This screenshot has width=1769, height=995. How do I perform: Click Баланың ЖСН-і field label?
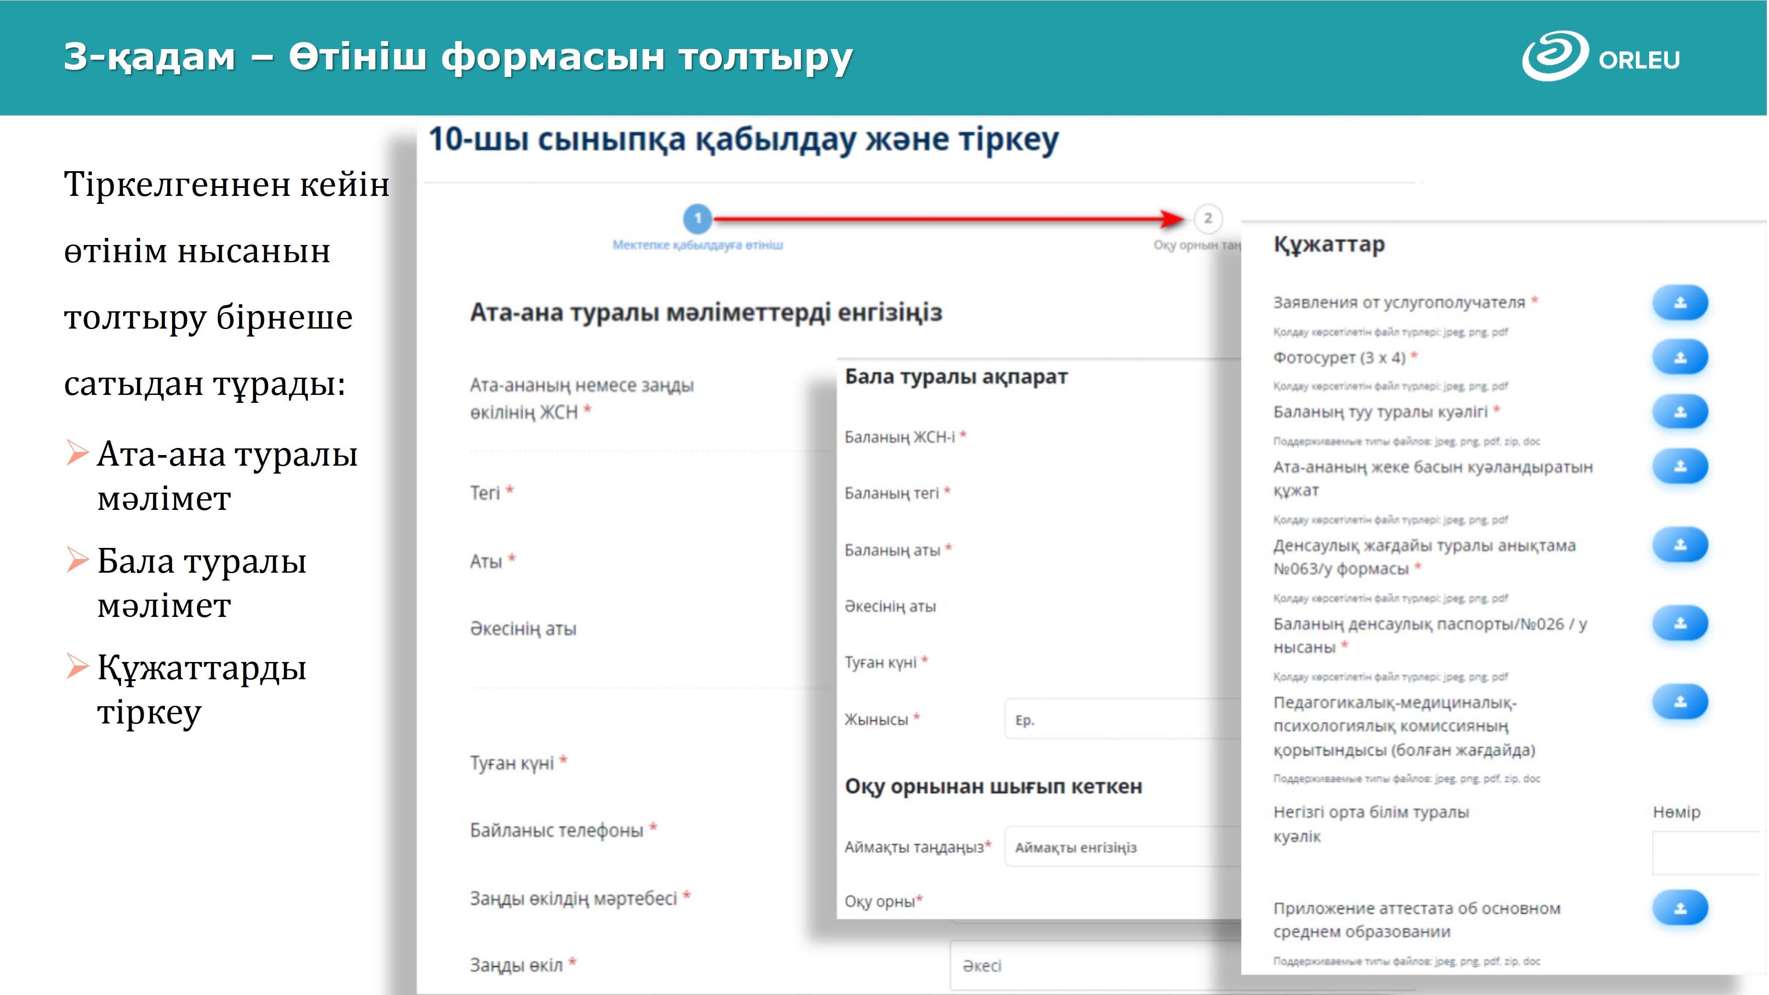pyautogui.click(x=900, y=437)
